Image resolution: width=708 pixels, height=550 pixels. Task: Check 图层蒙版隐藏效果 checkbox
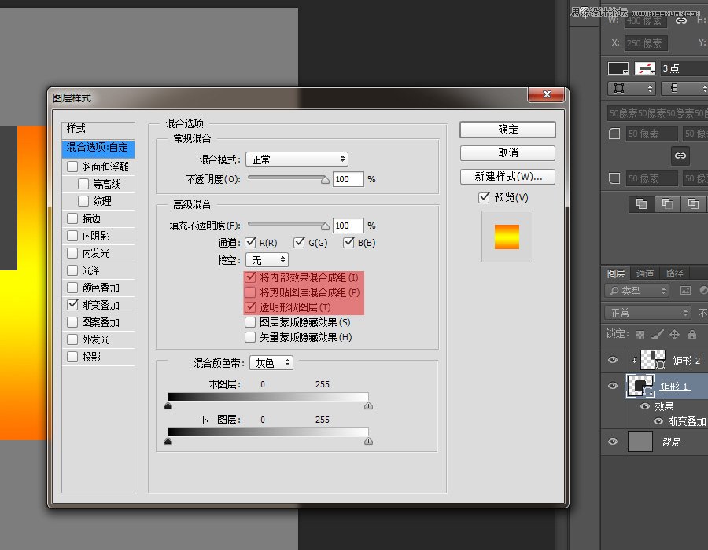pos(250,322)
